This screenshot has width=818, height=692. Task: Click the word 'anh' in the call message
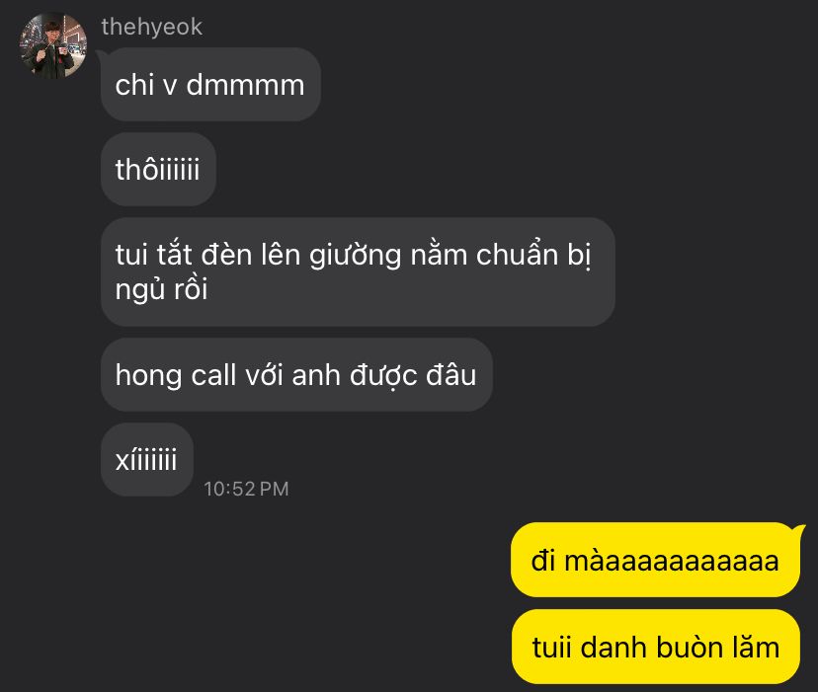click(315, 375)
